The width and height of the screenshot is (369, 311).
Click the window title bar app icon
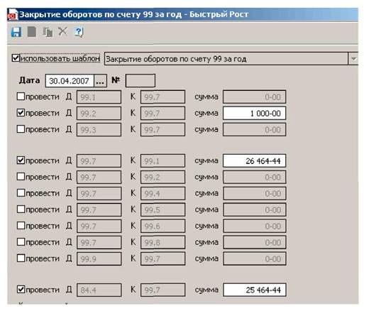coord(13,14)
